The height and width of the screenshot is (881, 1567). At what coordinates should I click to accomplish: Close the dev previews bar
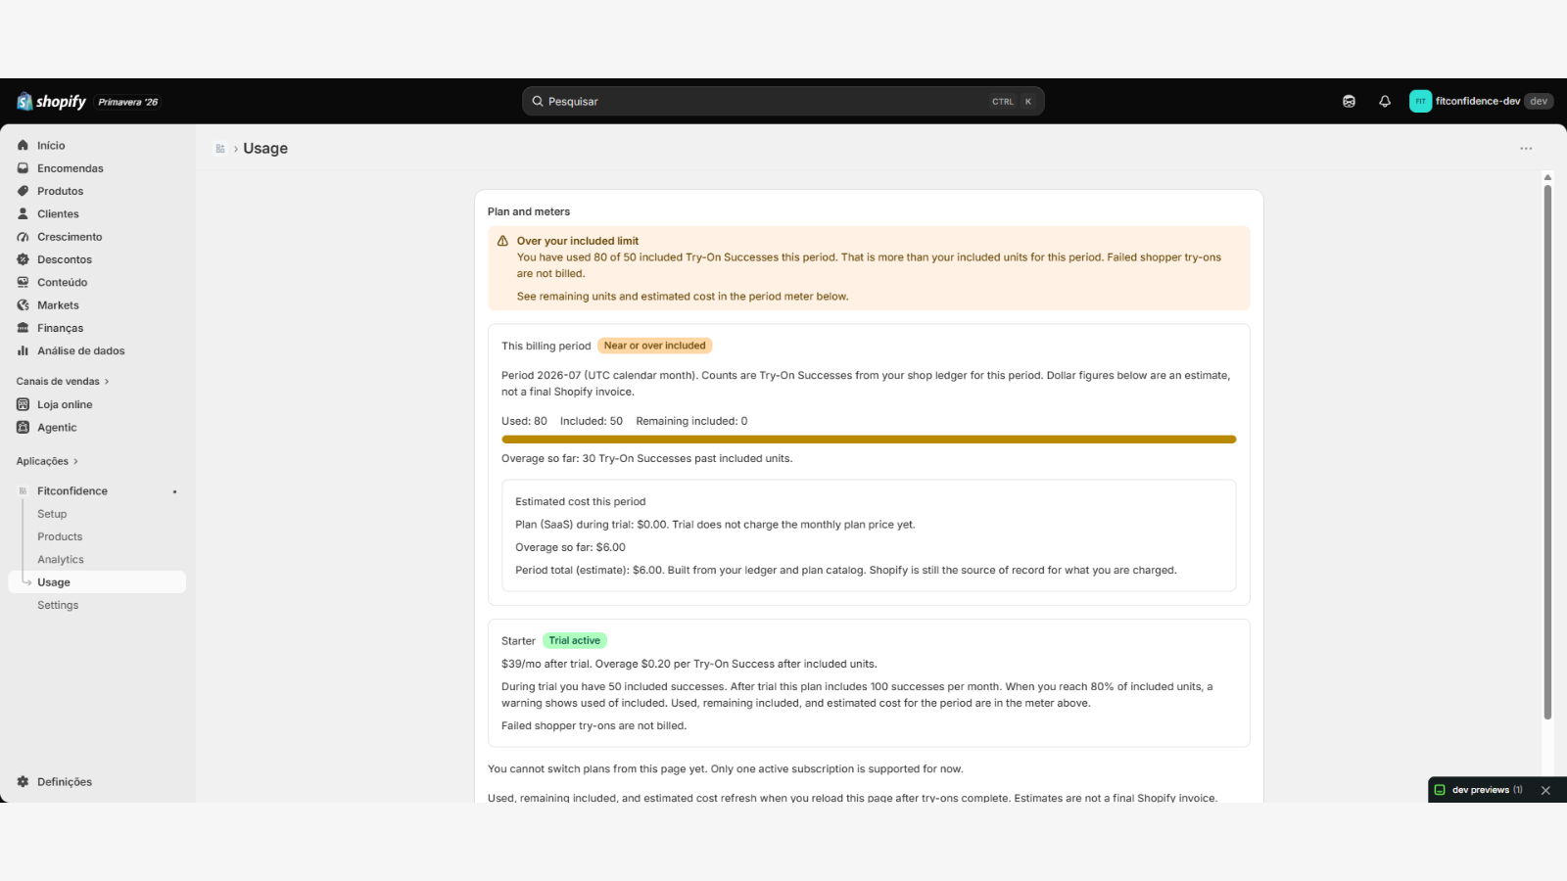pos(1545,790)
